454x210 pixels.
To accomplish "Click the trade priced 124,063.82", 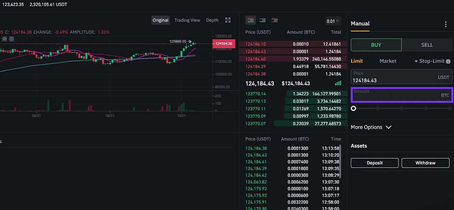I will tap(292, 182).
